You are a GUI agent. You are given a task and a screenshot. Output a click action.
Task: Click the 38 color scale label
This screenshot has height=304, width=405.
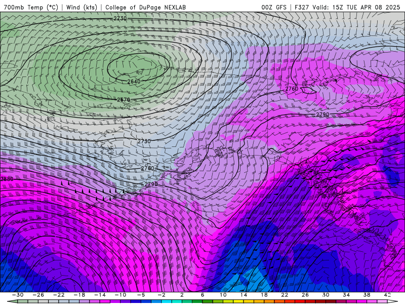[367, 295]
